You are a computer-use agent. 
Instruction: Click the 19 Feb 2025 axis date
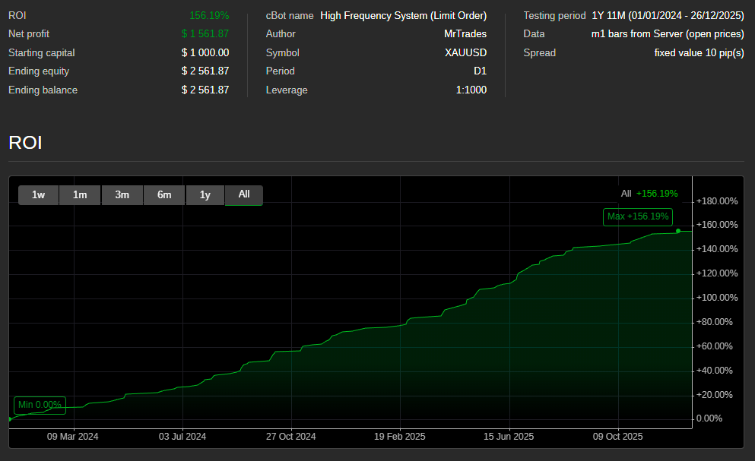[400, 437]
